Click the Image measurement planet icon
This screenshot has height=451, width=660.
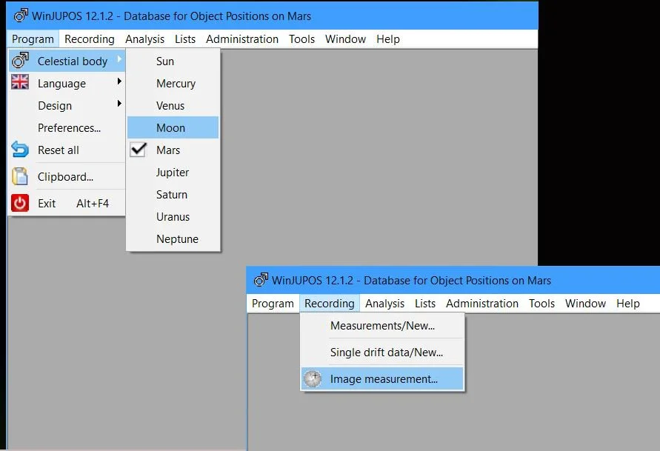[313, 378]
